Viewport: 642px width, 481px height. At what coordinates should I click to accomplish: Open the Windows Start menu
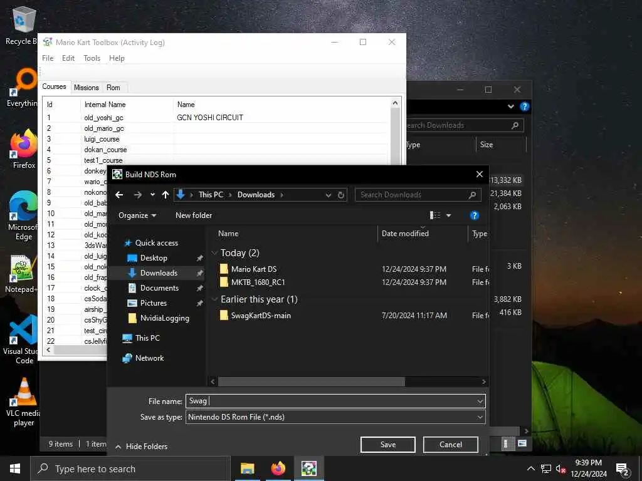pyautogui.click(x=15, y=468)
